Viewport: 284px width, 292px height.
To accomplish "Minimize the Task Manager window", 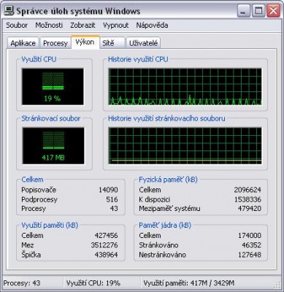I will tap(244, 11).
